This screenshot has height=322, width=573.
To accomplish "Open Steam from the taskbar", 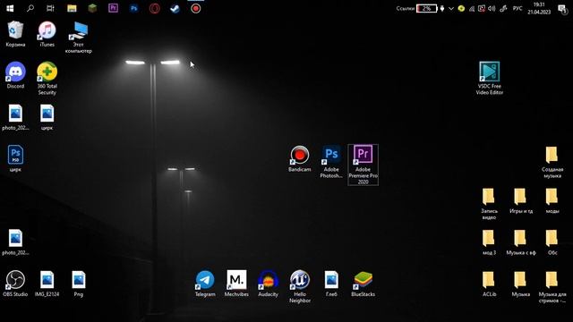I will (x=175, y=8).
